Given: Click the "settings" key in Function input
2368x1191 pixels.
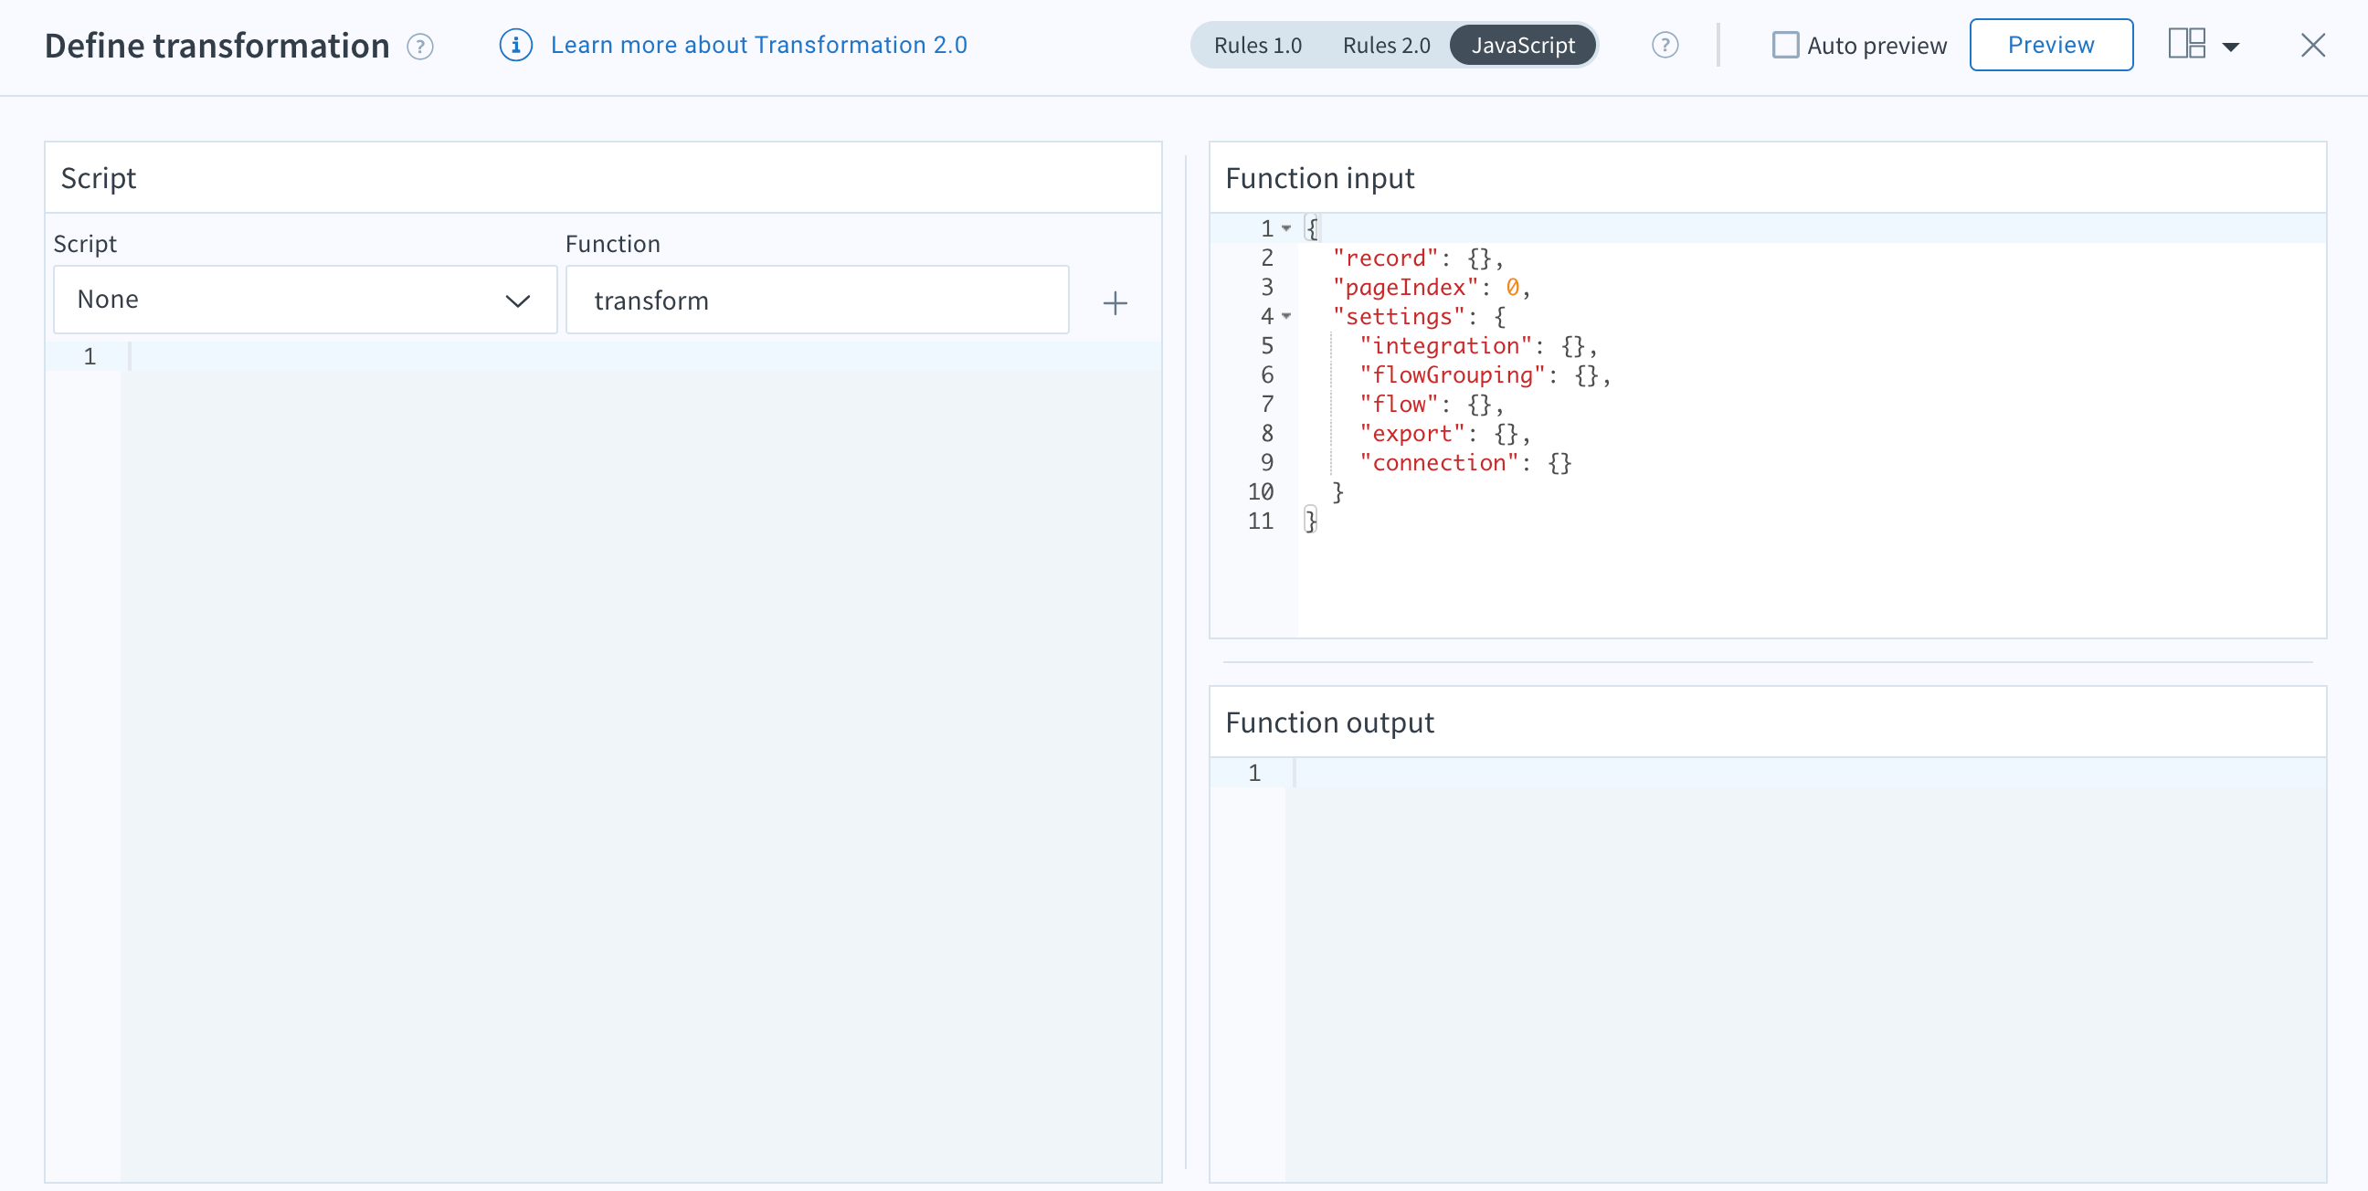Looking at the screenshot, I should (x=1399, y=317).
